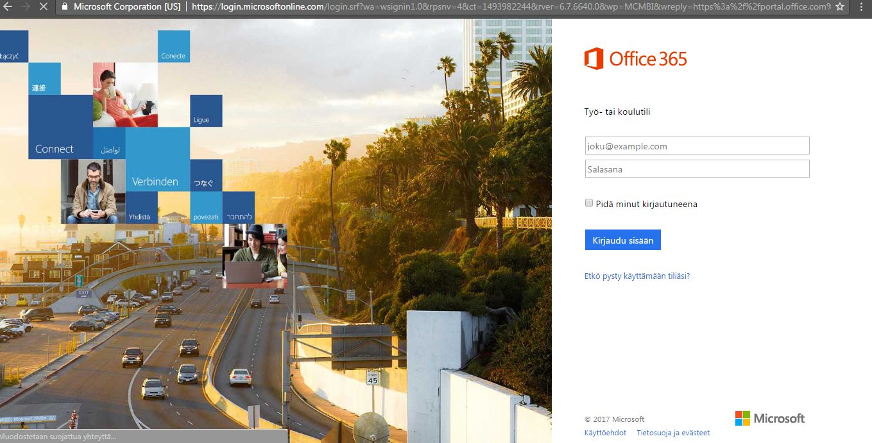The width and height of the screenshot is (872, 443).
Task: Click the browser back arrow
Action: [x=8, y=6]
